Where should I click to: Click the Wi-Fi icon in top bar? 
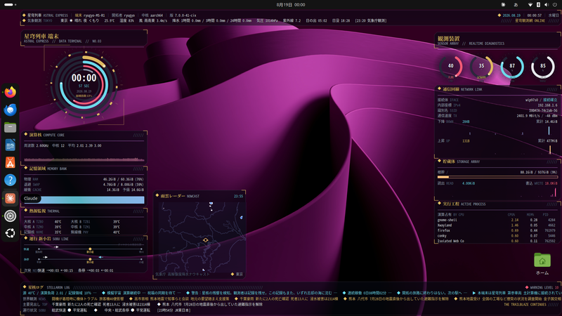pos(530,5)
